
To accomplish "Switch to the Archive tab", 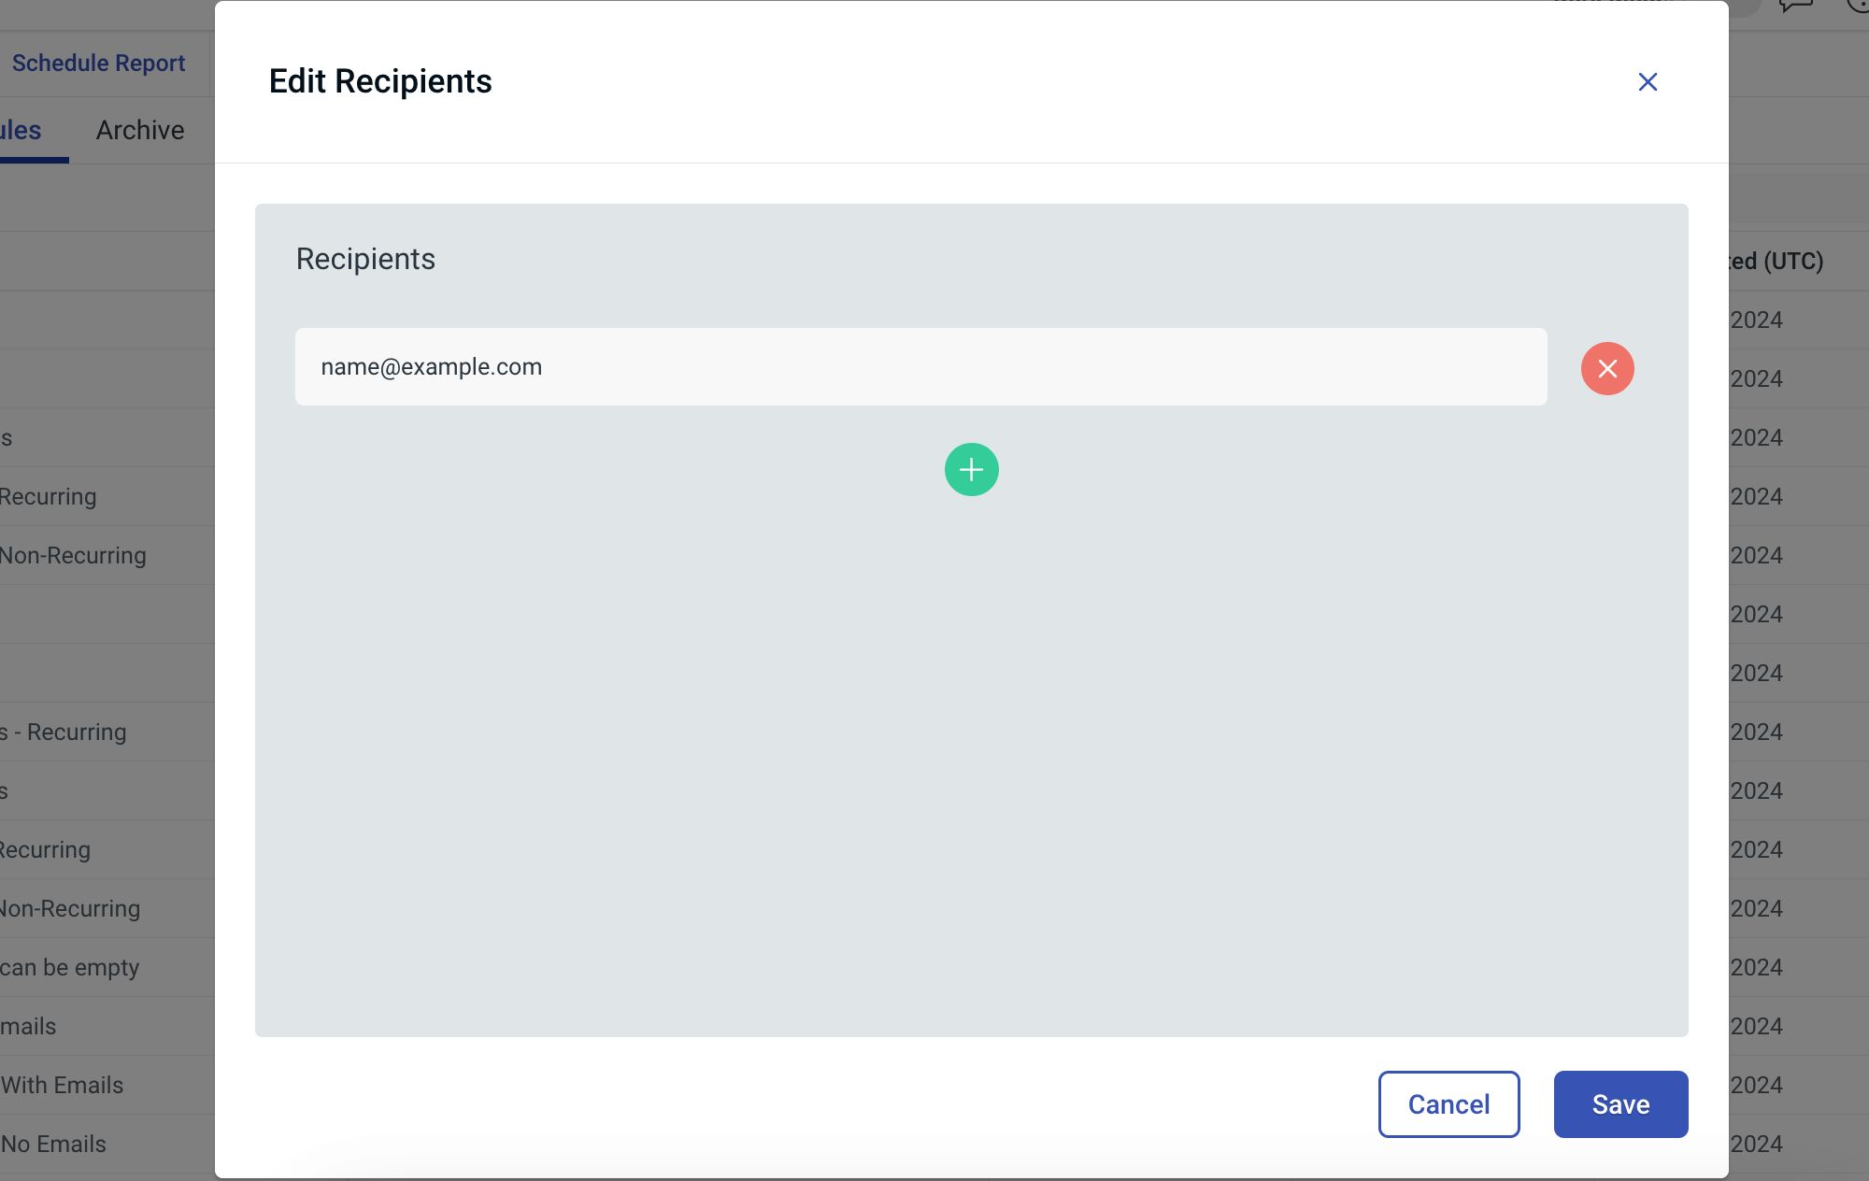I will click(140, 130).
